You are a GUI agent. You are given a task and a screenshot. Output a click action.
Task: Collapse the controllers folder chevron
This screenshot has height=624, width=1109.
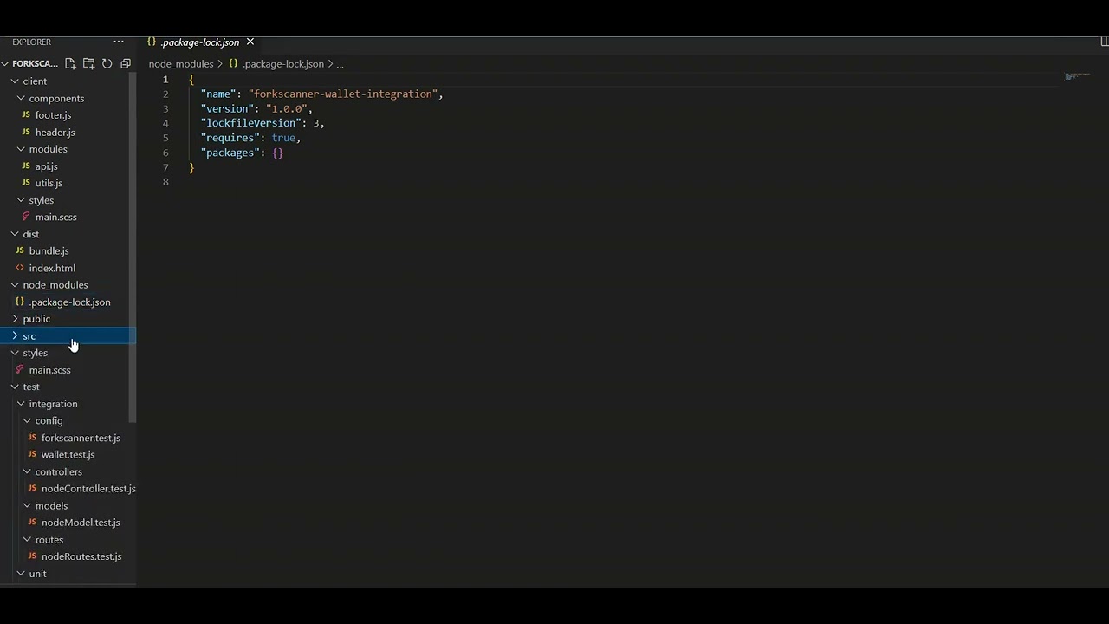(x=27, y=471)
